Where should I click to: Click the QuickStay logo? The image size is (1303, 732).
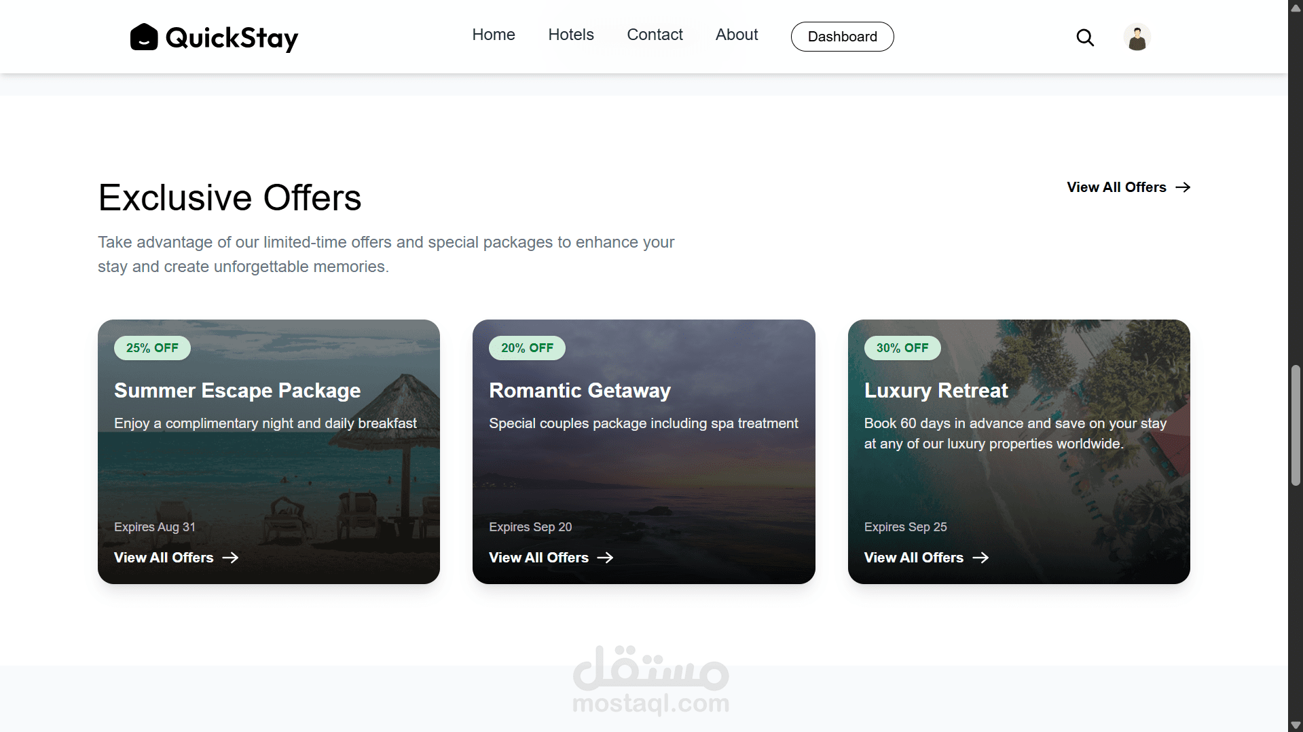(x=214, y=37)
